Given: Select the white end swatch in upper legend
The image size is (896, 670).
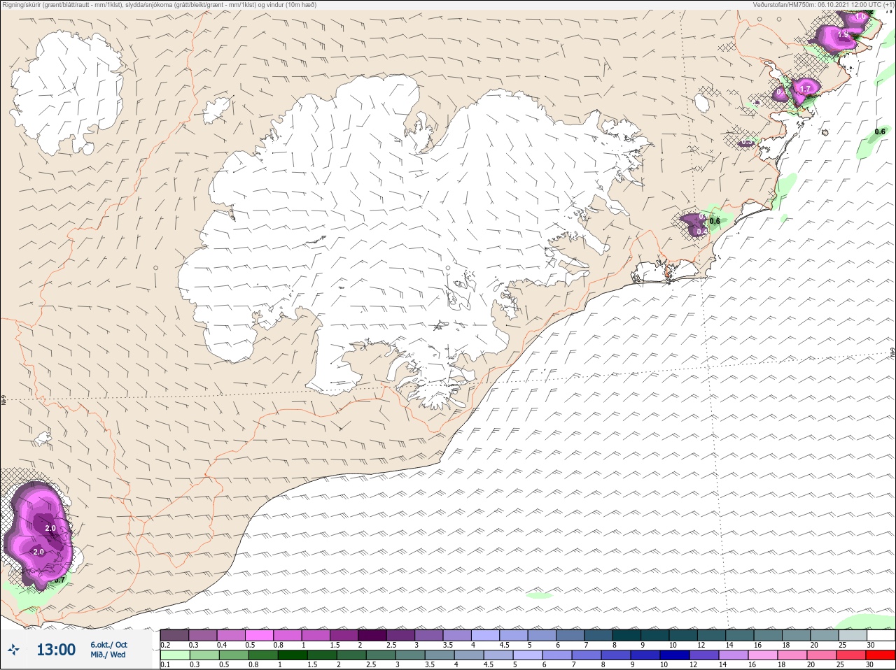Looking at the screenshot, I should [x=881, y=635].
